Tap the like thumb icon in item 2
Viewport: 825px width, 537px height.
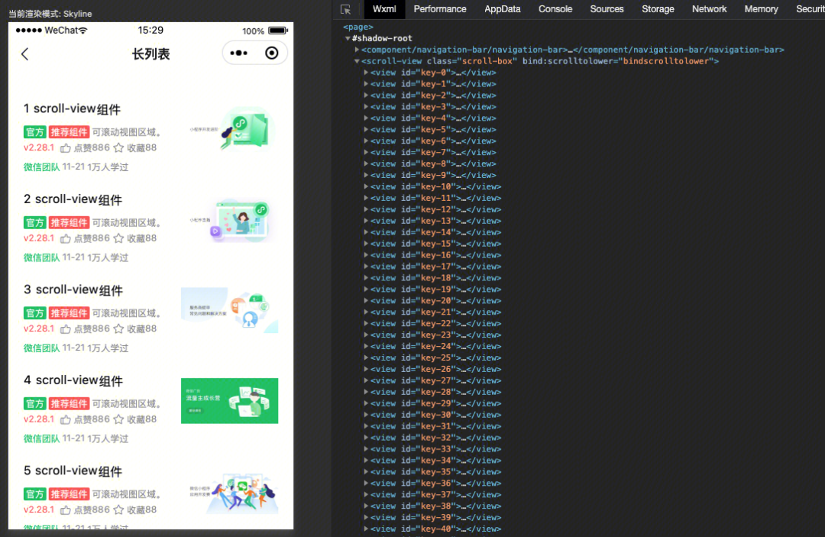(x=65, y=238)
